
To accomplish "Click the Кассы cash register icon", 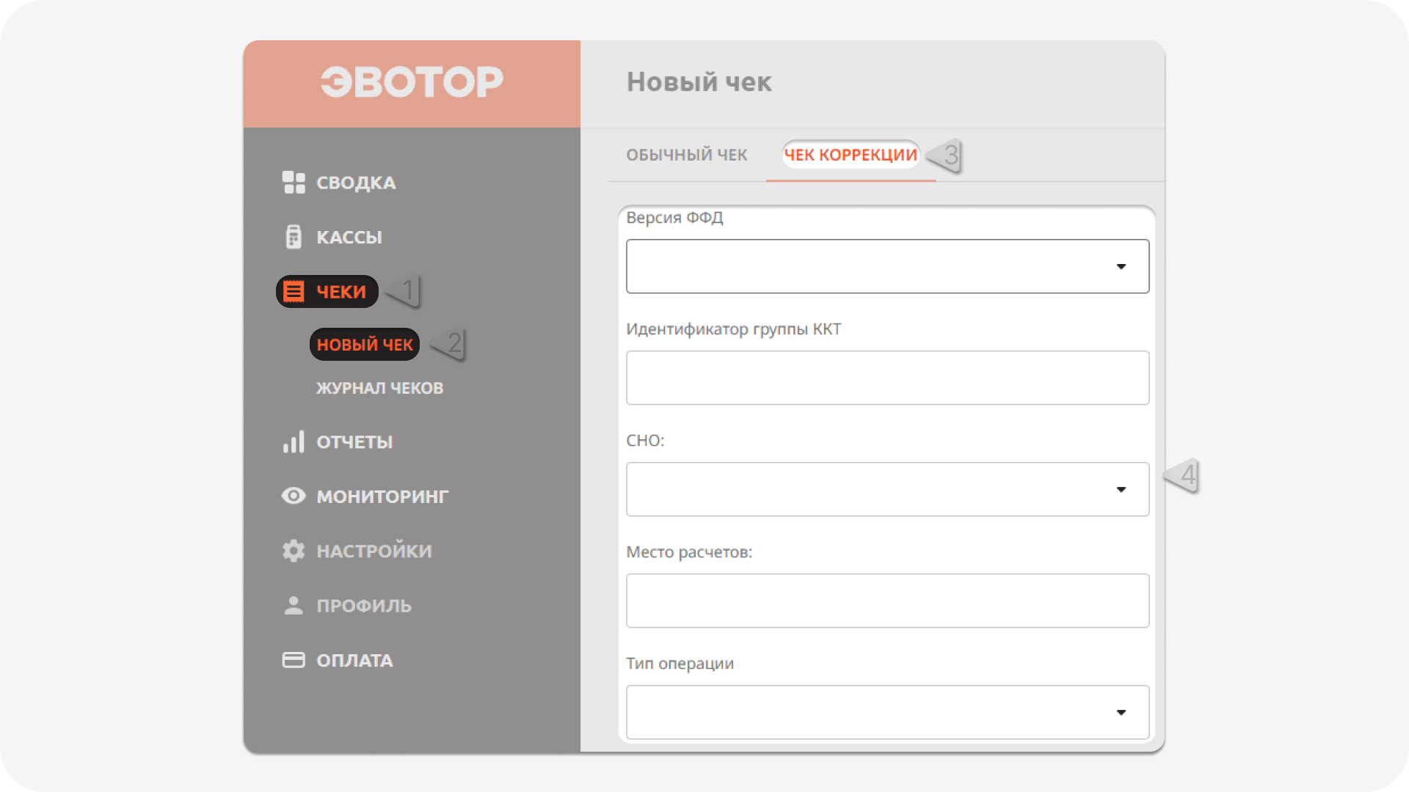I will pos(294,237).
